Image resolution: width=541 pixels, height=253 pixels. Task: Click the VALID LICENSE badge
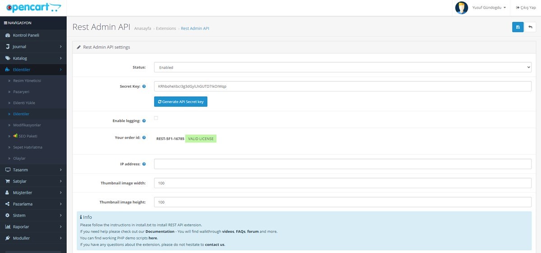coord(201,139)
